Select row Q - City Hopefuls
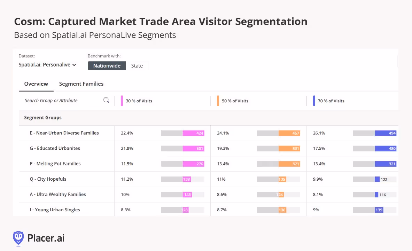 (x=48, y=179)
